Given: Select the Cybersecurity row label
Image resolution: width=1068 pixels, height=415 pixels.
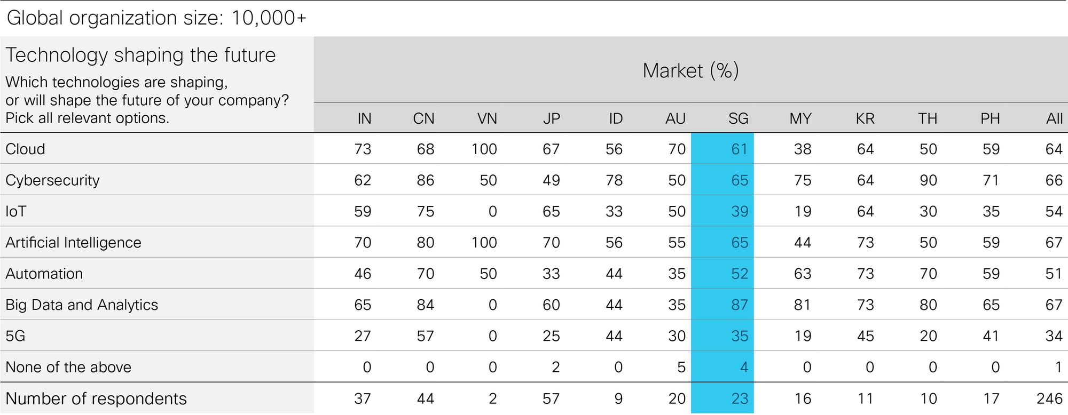Looking at the screenshot, I should click(x=52, y=180).
